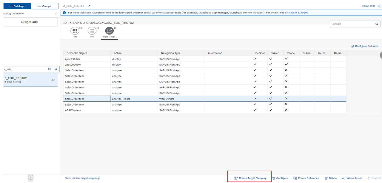Viewport: 382px width, 183px height.
Task: Click the Drag to add tile
Action: [30, 22]
